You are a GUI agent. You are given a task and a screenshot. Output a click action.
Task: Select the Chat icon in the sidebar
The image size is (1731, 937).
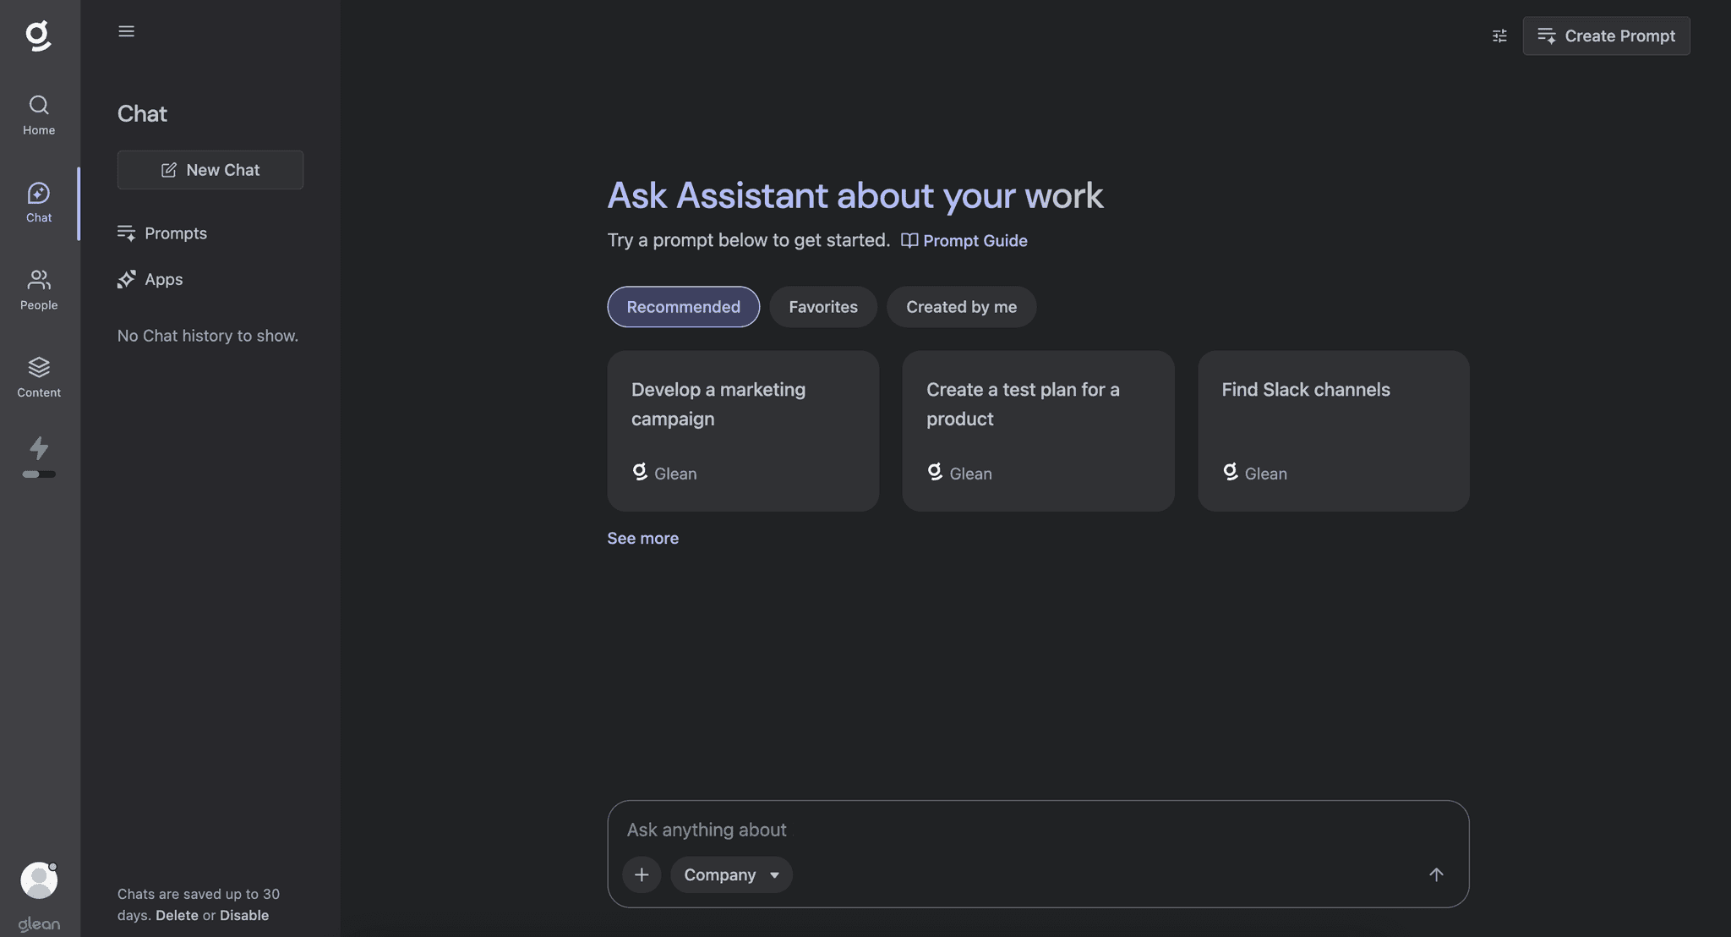[x=38, y=201]
